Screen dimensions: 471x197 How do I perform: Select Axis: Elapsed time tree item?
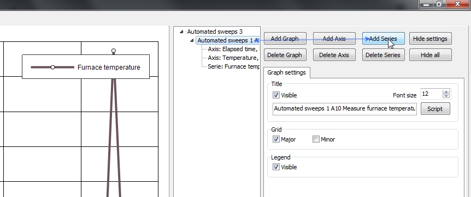(233, 49)
